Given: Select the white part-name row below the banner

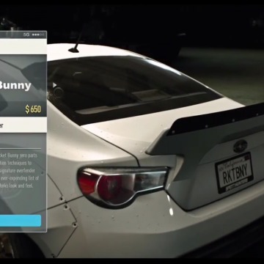Looking at the screenshot, I should pos(23,125).
